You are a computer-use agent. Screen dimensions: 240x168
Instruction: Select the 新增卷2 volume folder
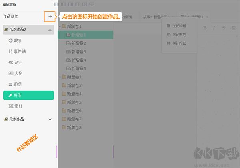click(x=72, y=77)
